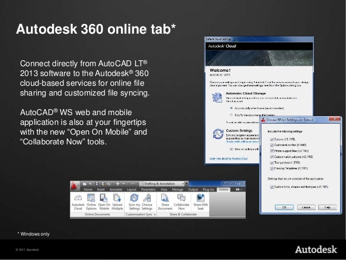Screen dimensions: 346x260
Task: Open the Choose Settings tool
Action: (x=147, y=202)
